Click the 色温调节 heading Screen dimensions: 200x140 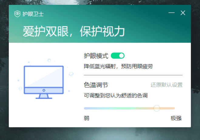[96, 85]
